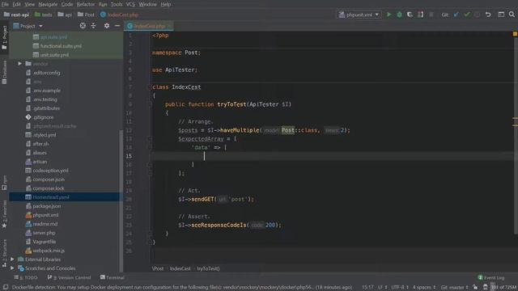Open the Structure side tool window

click(4, 253)
